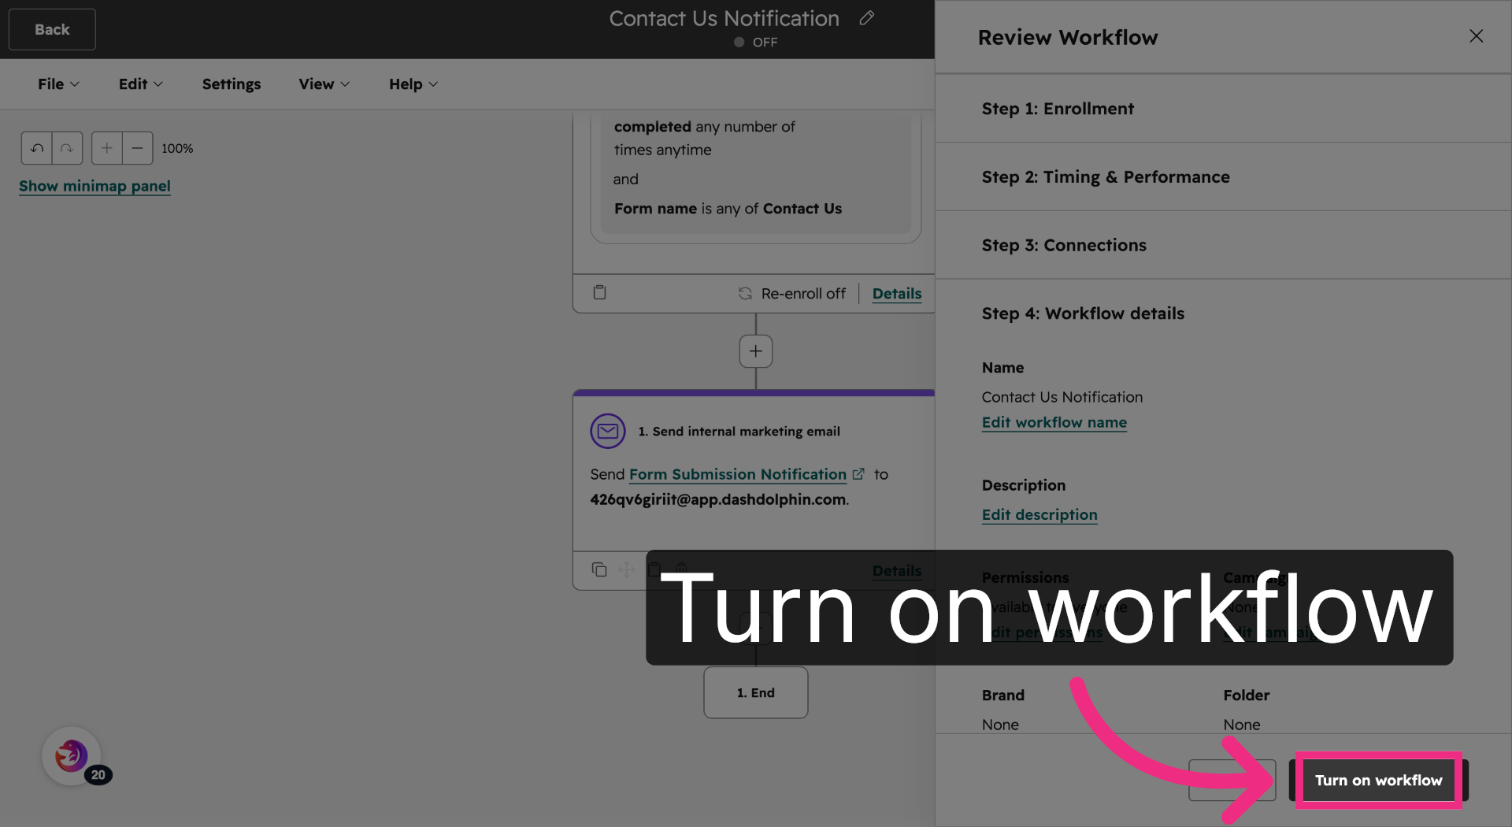Click the 100% zoom level text
Viewport: 1512px width, 827px height.
pos(177,148)
